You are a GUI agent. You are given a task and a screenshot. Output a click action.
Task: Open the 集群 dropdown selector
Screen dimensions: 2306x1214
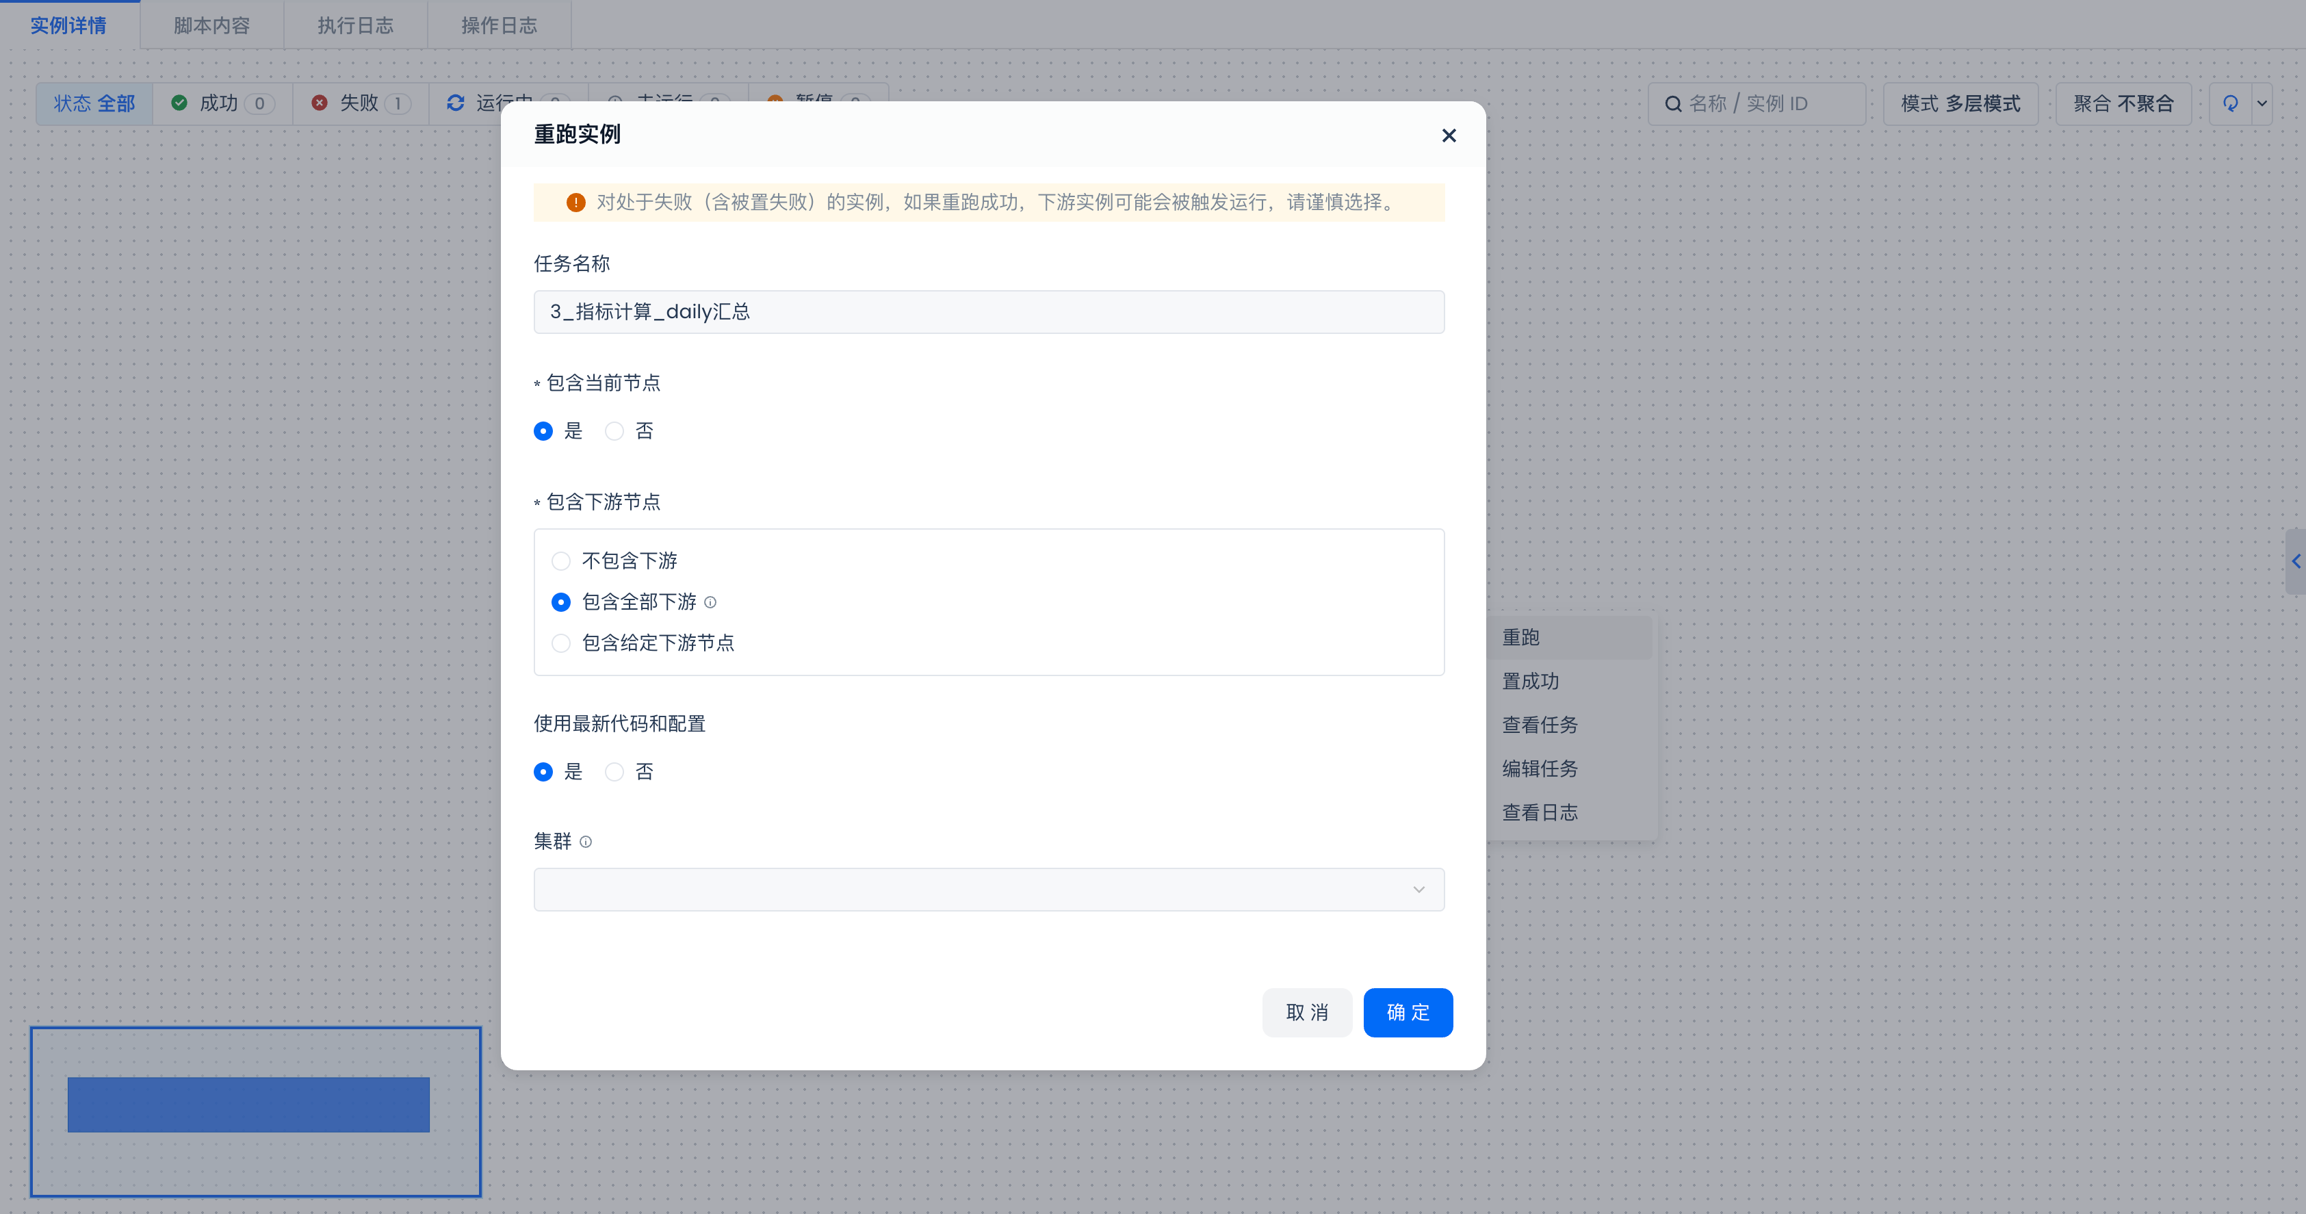click(988, 889)
